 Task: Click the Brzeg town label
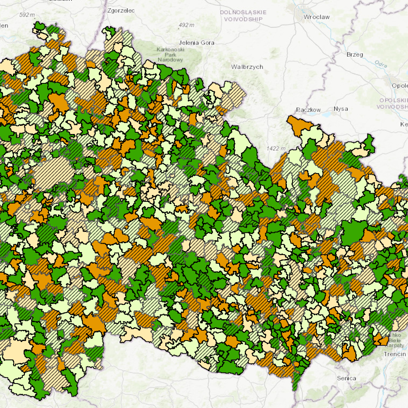point(355,55)
